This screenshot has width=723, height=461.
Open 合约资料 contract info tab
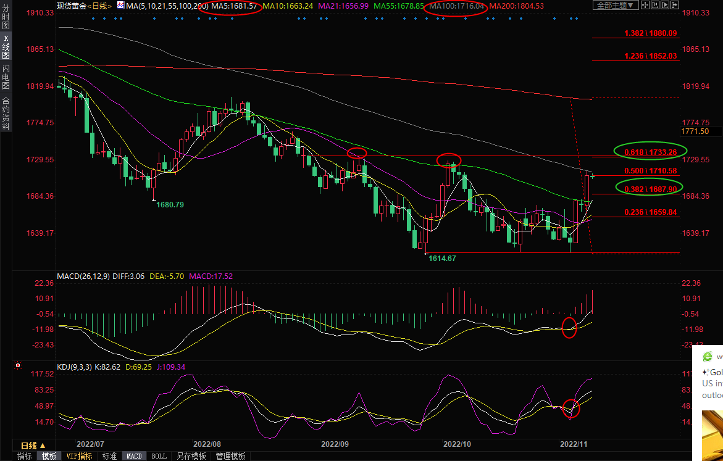pos(6,113)
